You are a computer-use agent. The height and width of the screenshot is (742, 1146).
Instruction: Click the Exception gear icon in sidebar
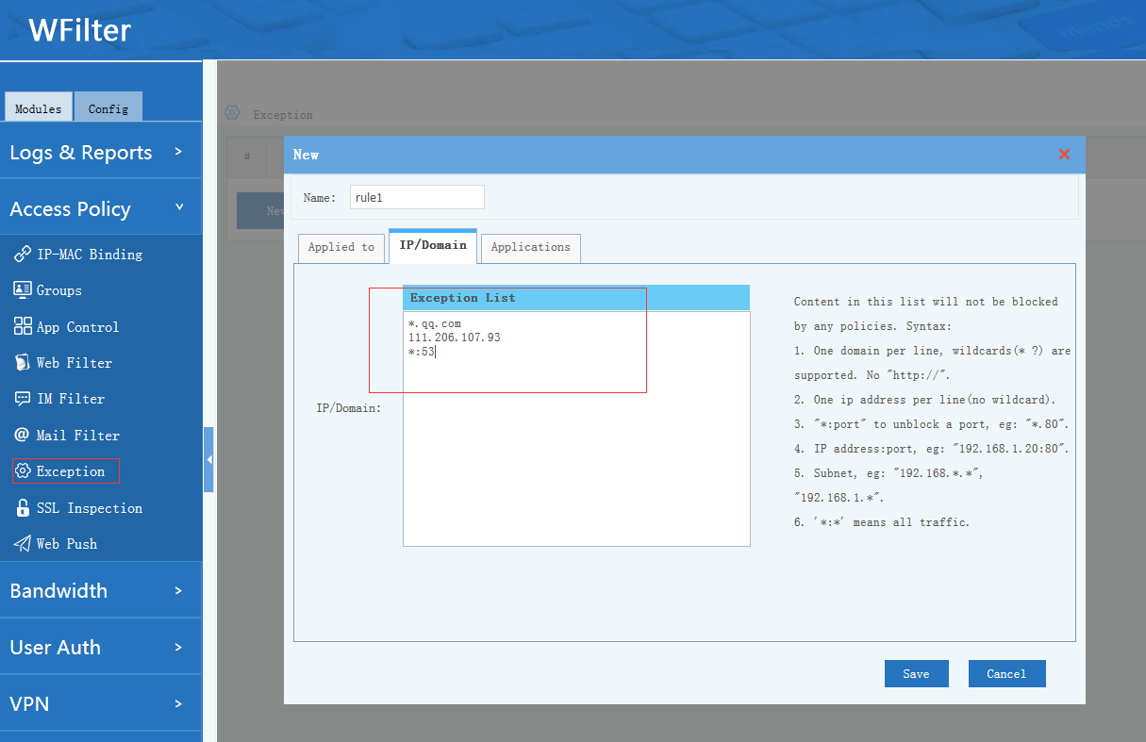(x=24, y=470)
